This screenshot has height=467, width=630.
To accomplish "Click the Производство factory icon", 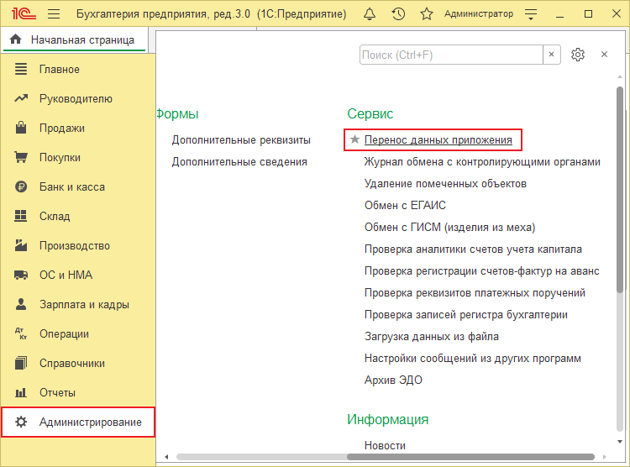I will pos(21,245).
